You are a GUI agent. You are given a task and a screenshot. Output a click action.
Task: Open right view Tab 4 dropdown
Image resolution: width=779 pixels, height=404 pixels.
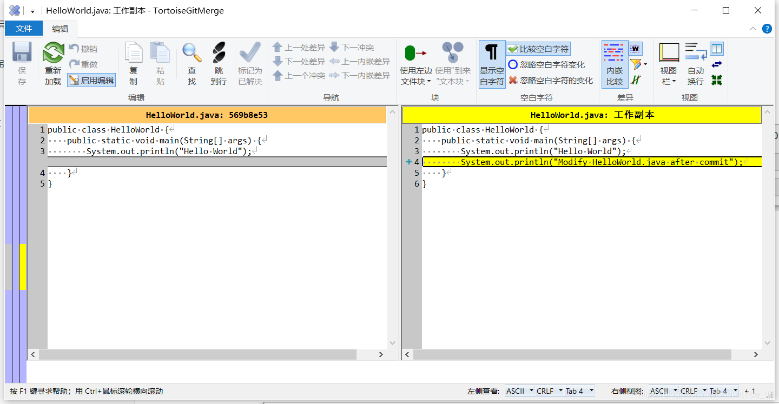(x=723, y=390)
